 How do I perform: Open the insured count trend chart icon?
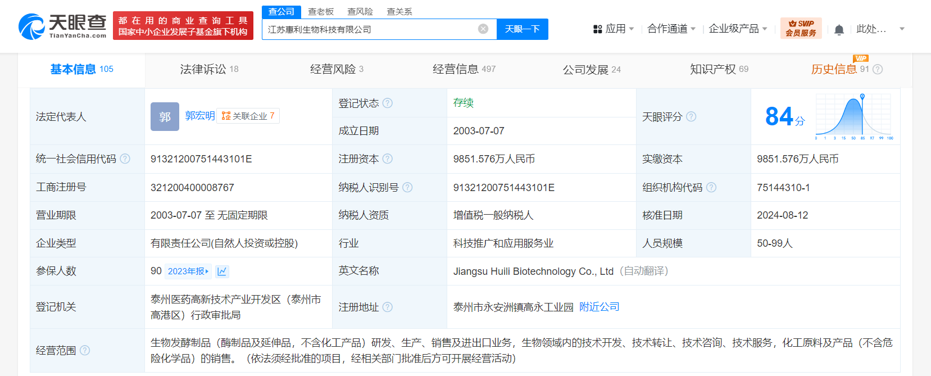[x=222, y=271]
